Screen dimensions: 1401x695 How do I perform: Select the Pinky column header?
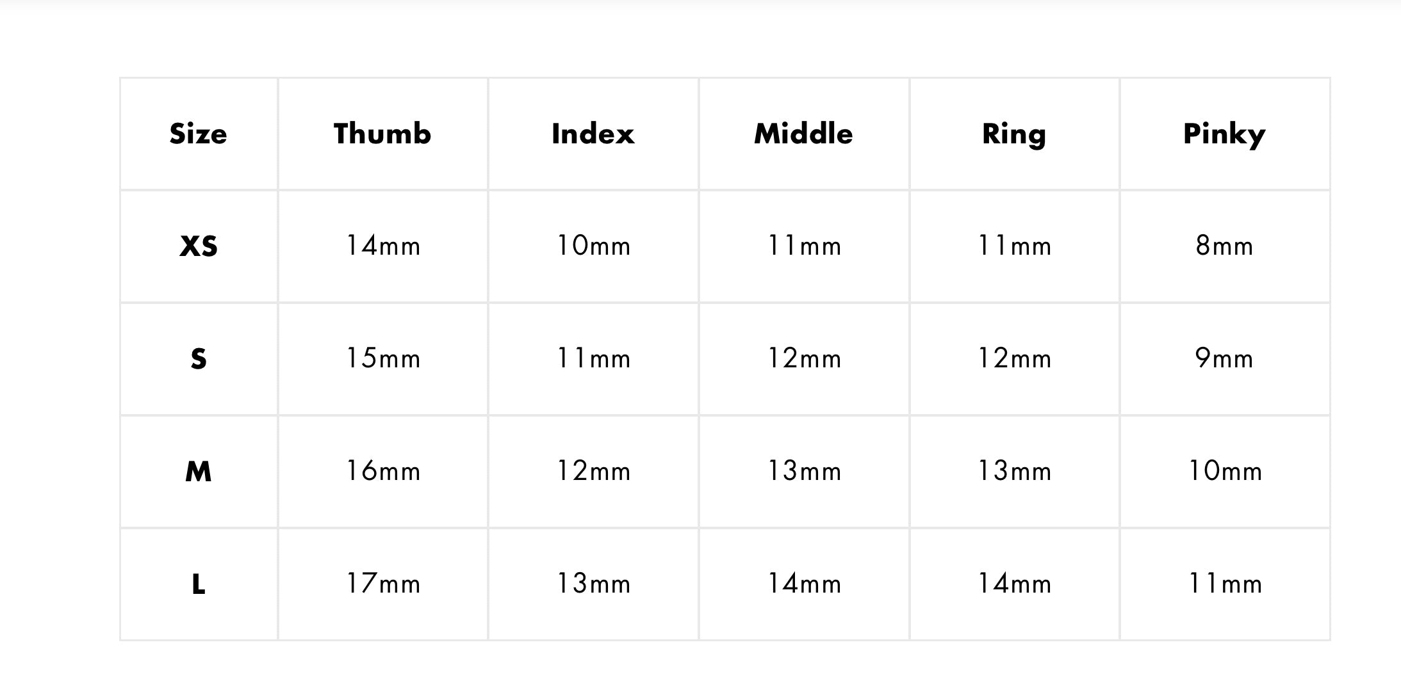click(1224, 134)
